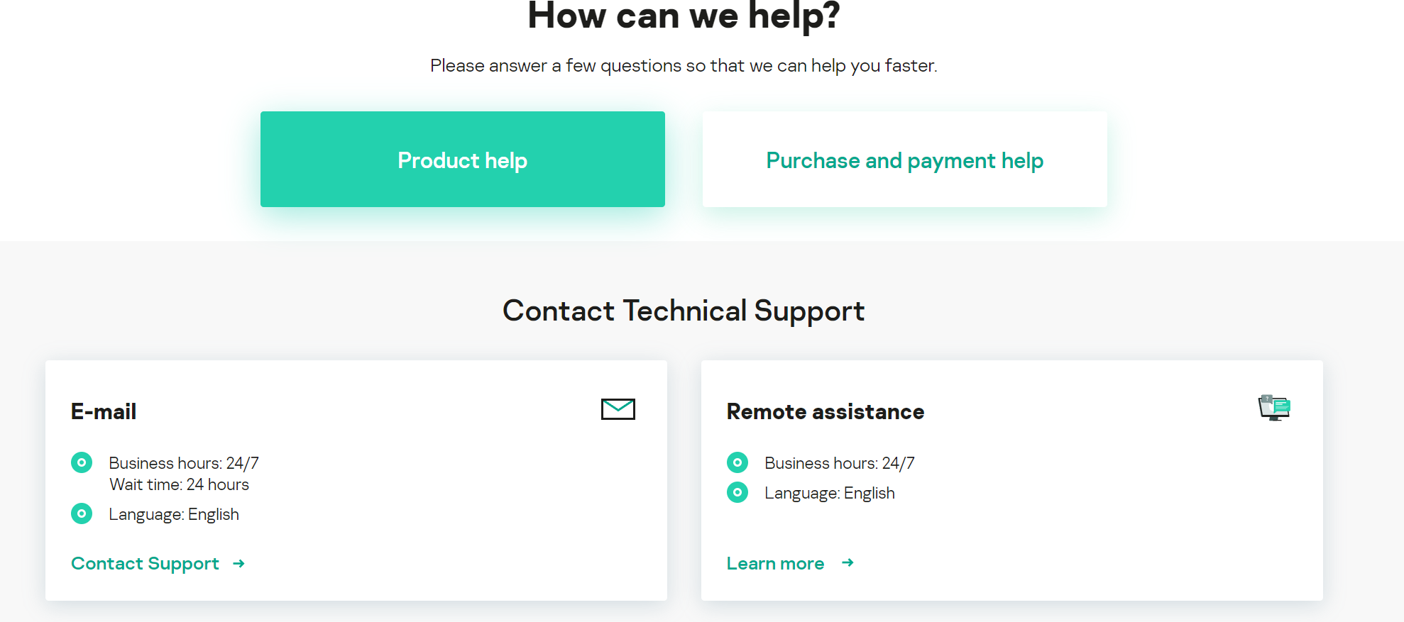Viewport: 1404px width, 622px height.
Task: Click the E-mail card heading
Action: coord(104,411)
